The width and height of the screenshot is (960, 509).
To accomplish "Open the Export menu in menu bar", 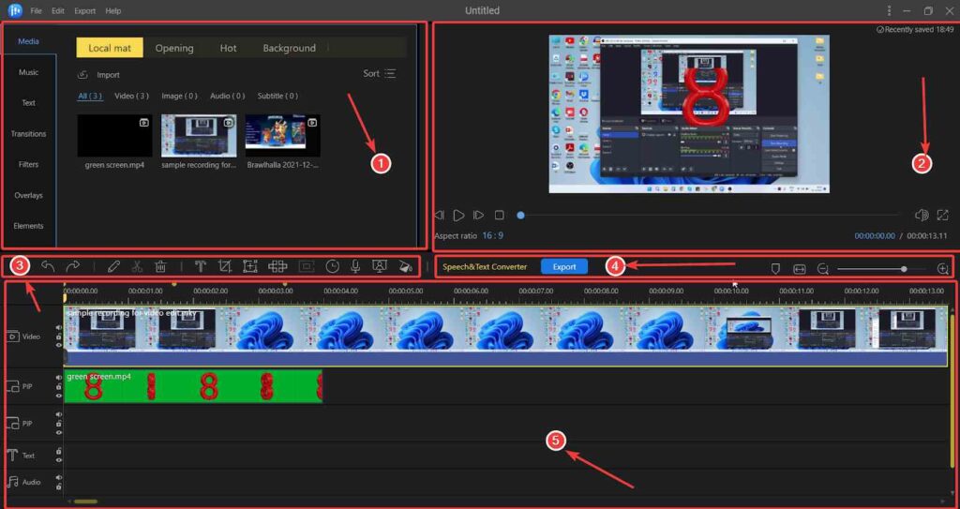I will tap(84, 11).
